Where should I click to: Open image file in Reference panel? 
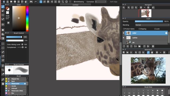pyautogui.click(x=127, y=53)
